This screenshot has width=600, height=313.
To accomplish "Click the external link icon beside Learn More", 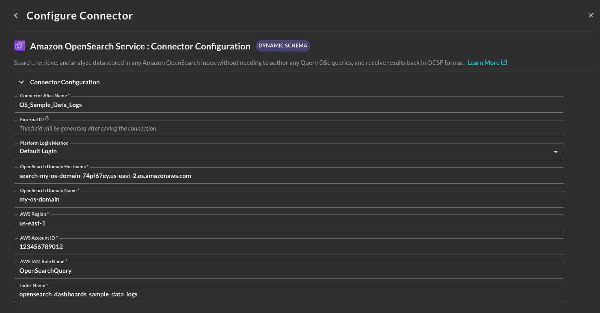I will [504, 62].
